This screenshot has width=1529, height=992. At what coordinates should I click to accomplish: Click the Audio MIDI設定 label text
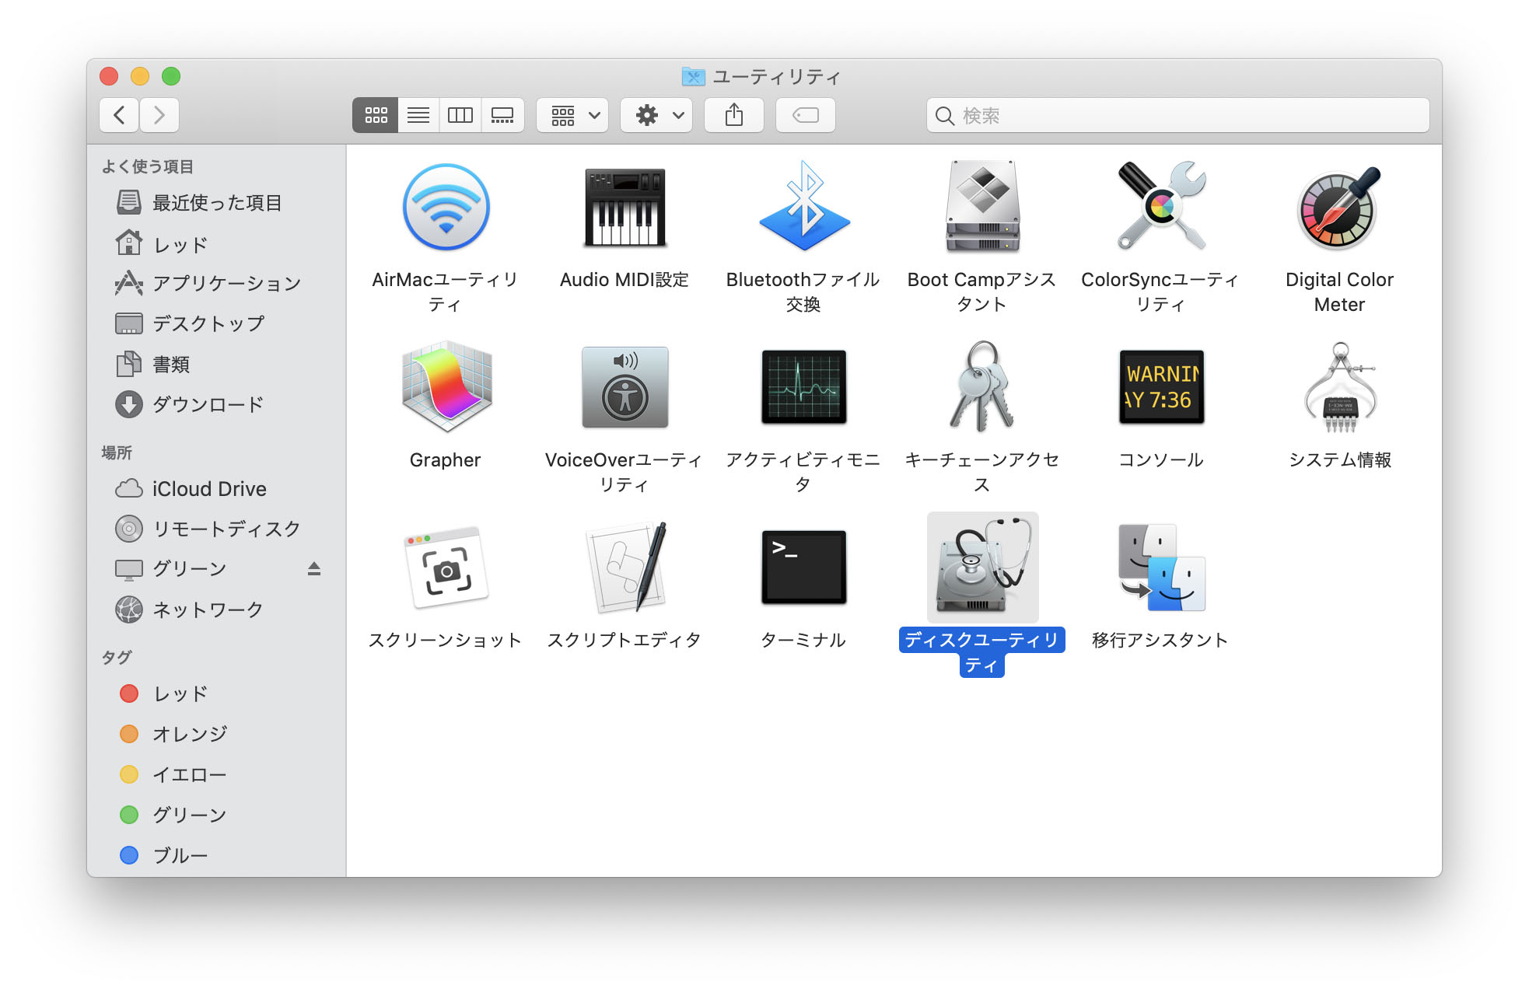[x=625, y=280]
